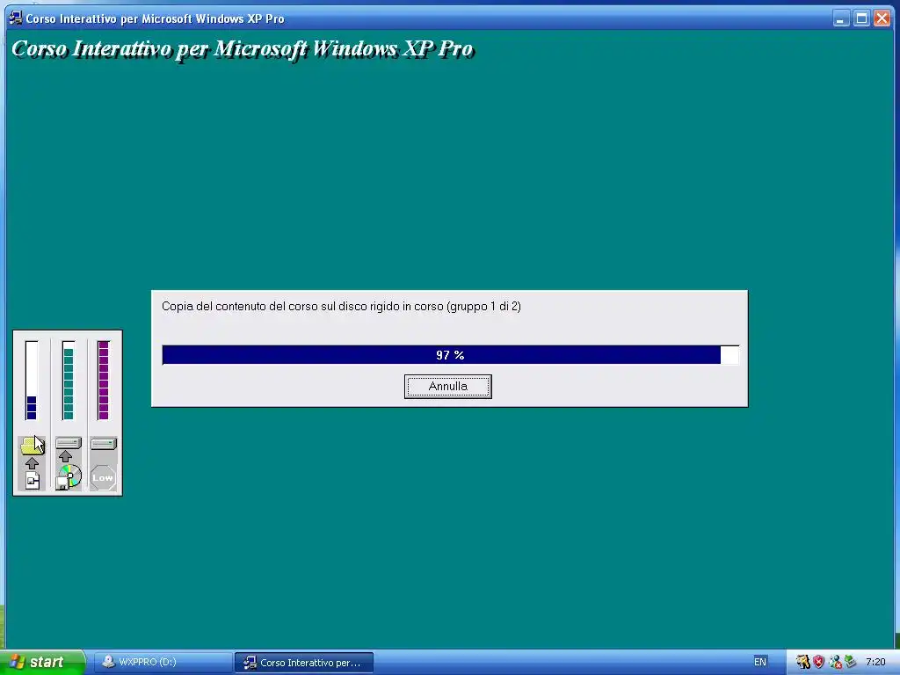Viewport: 900px width, 675px height.
Task: Click the 97 % copy progress bar
Action: (451, 355)
